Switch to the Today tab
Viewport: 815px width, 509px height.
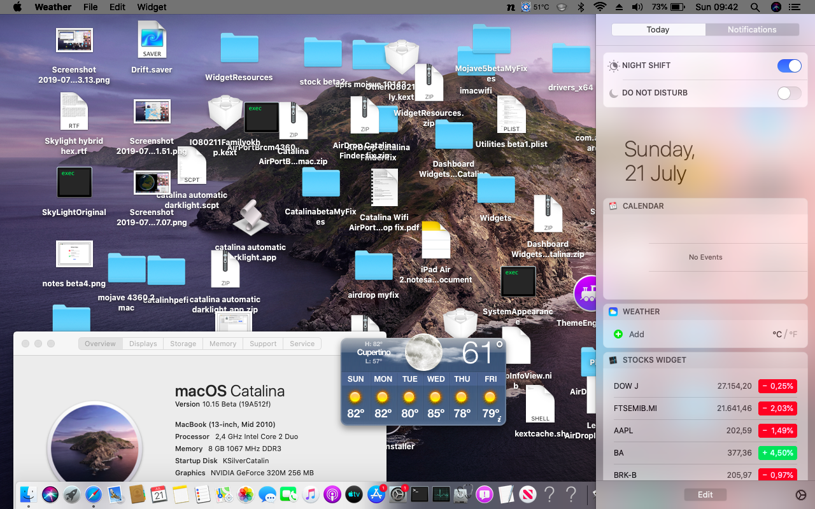[658, 30]
